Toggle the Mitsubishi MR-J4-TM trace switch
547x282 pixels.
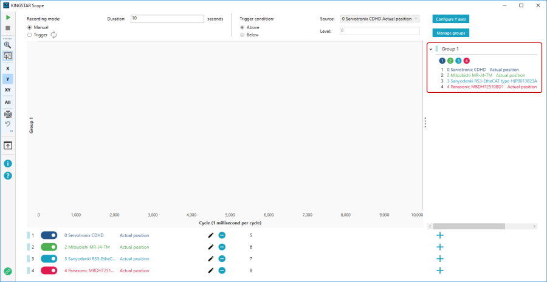(49, 247)
